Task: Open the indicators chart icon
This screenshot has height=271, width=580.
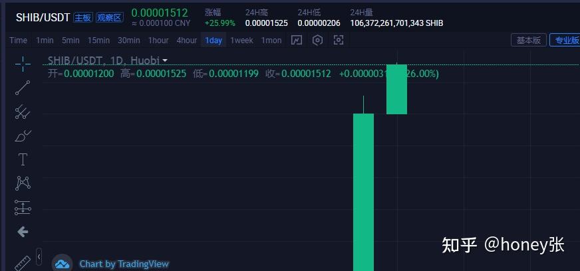Action: coord(296,41)
